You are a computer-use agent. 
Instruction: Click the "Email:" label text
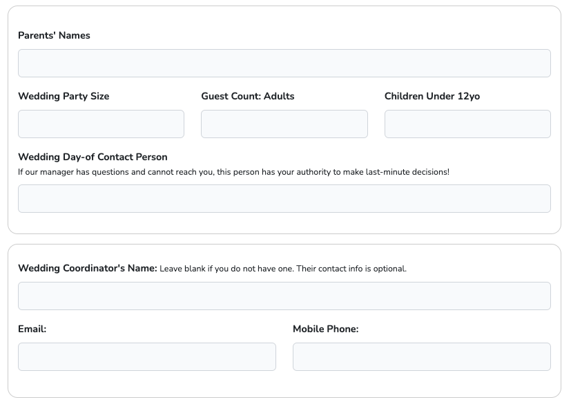(32, 329)
